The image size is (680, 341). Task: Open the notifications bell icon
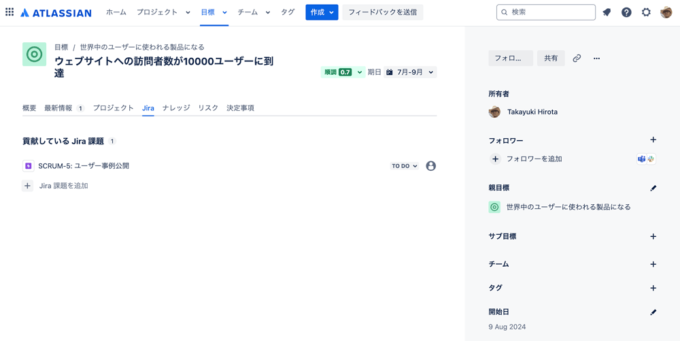tap(607, 12)
